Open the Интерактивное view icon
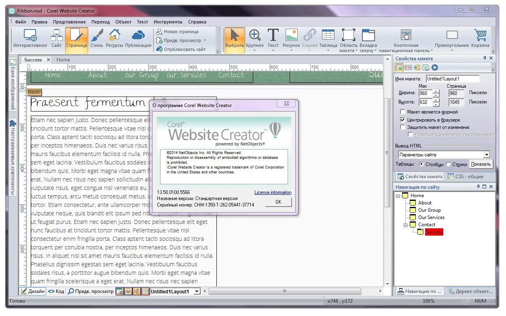 [30, 39]
